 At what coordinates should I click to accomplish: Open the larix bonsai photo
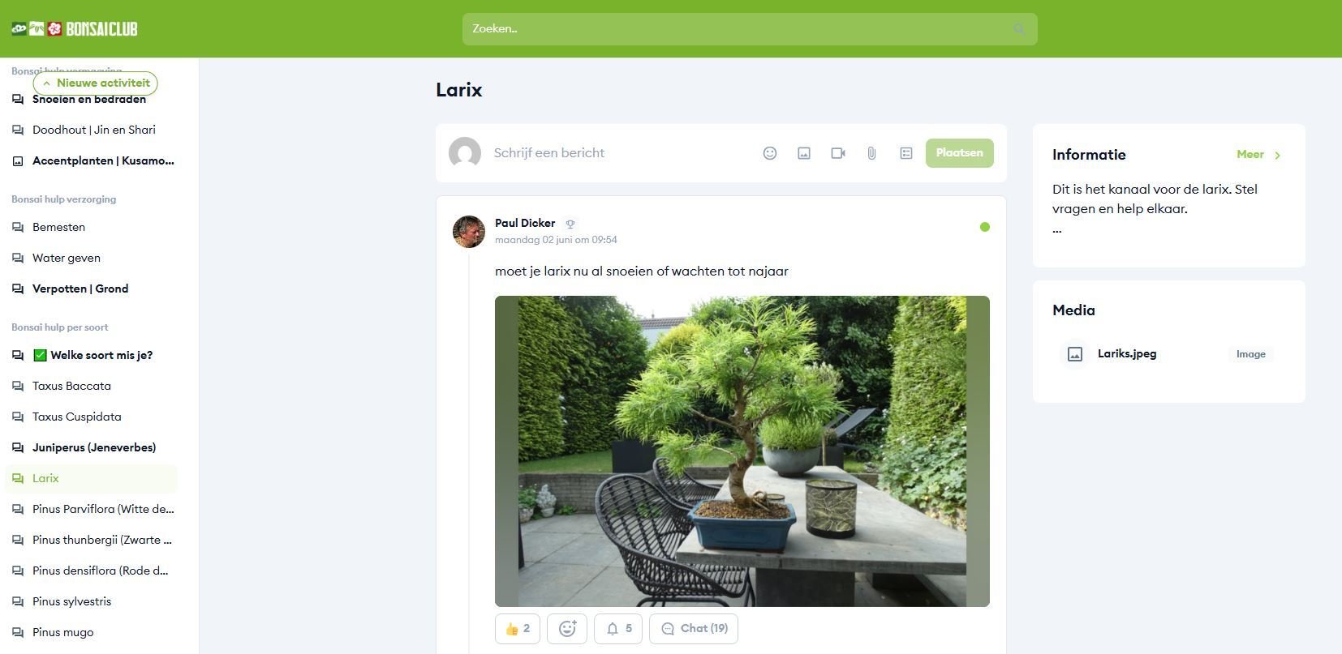coord(742,451)
